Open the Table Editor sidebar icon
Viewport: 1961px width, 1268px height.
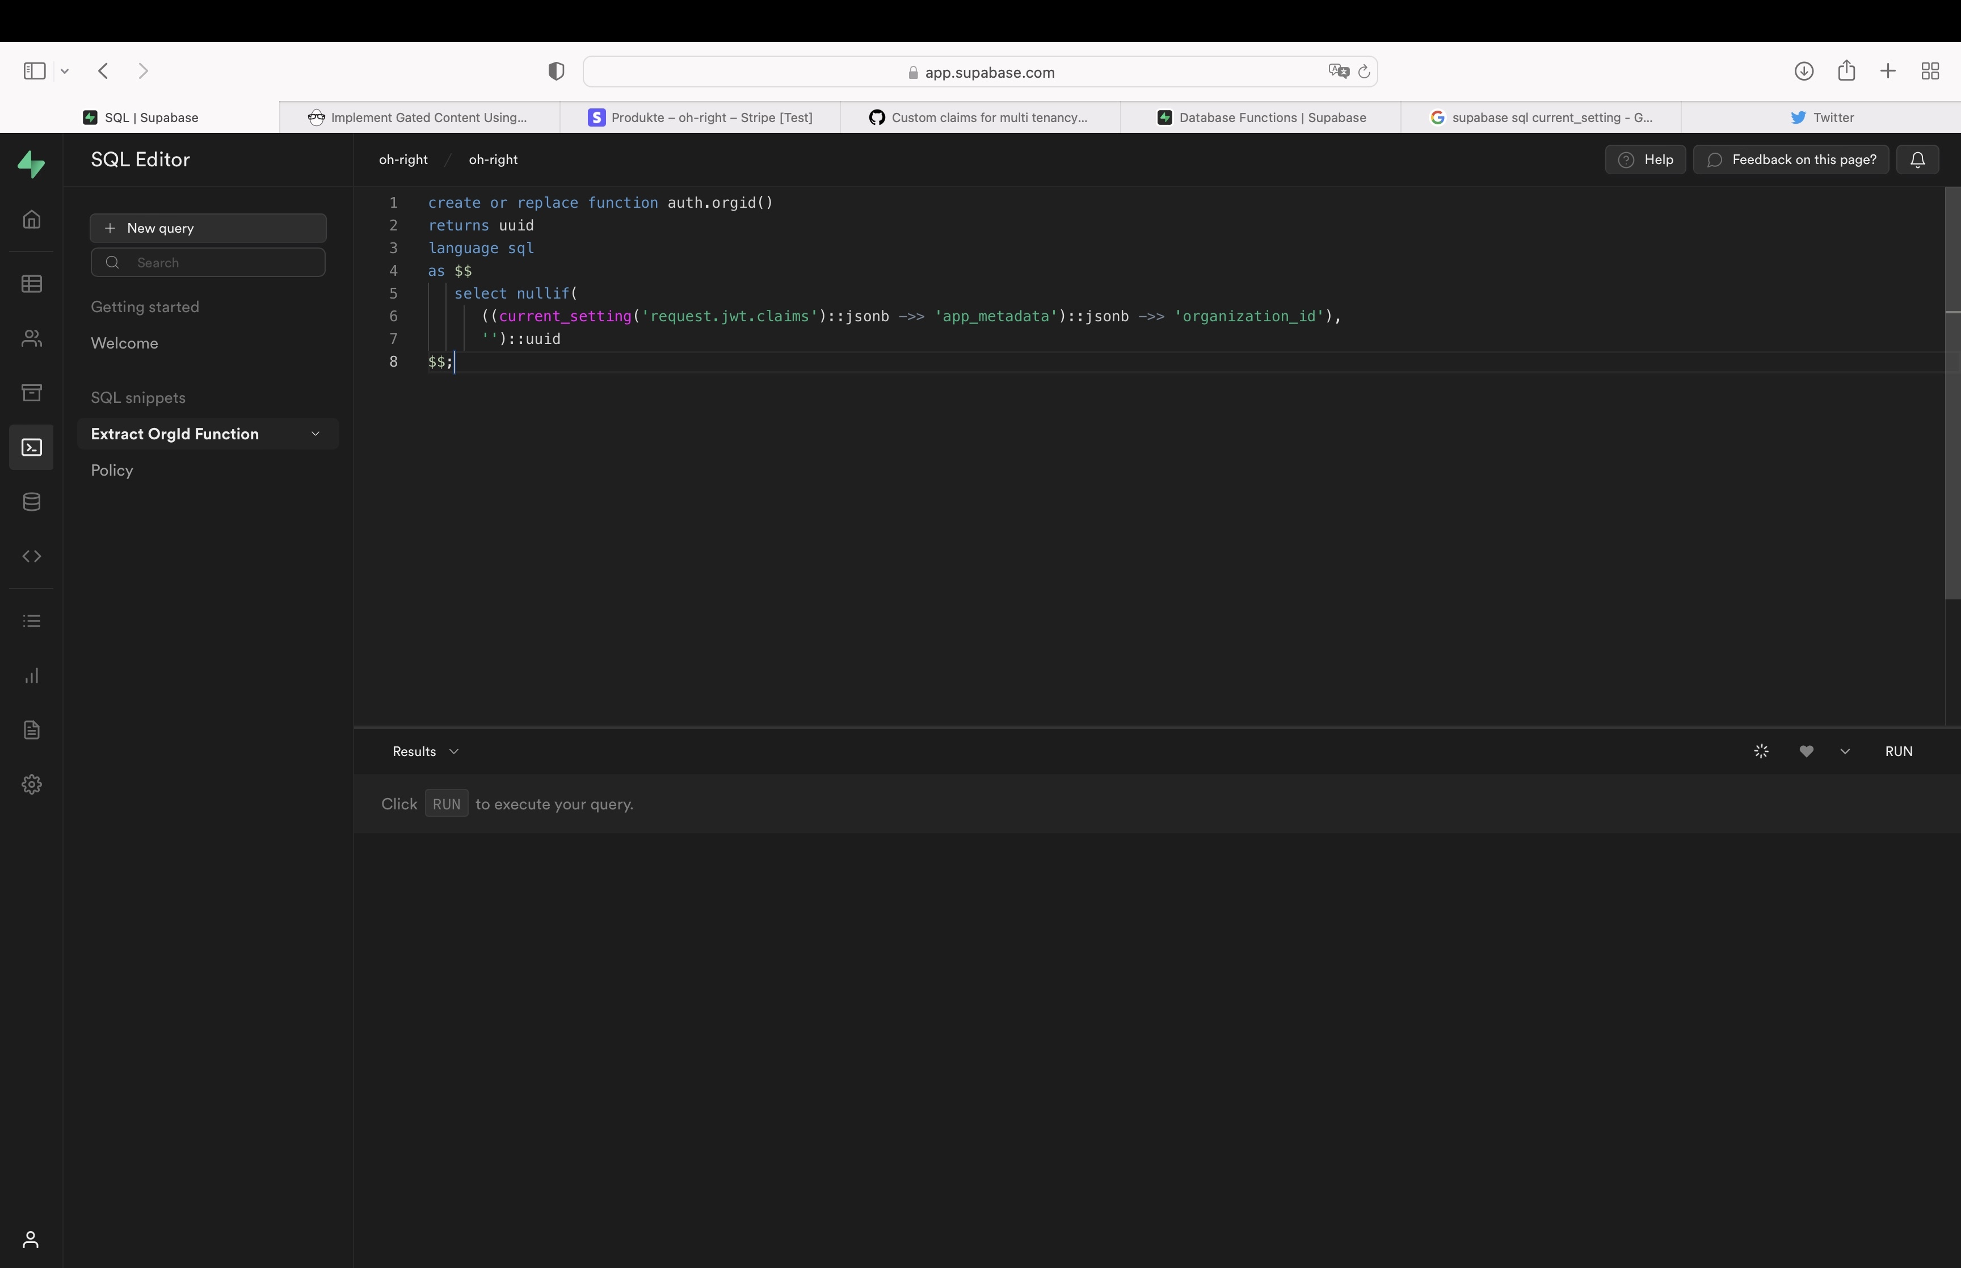click(31, 284)
